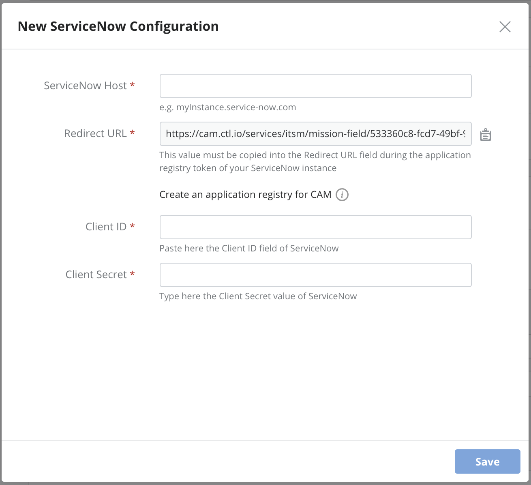The height and width of the screenshot is (485, 531).
Task: Click the 'ServiceNow Host' label
Action: (85, 86)
